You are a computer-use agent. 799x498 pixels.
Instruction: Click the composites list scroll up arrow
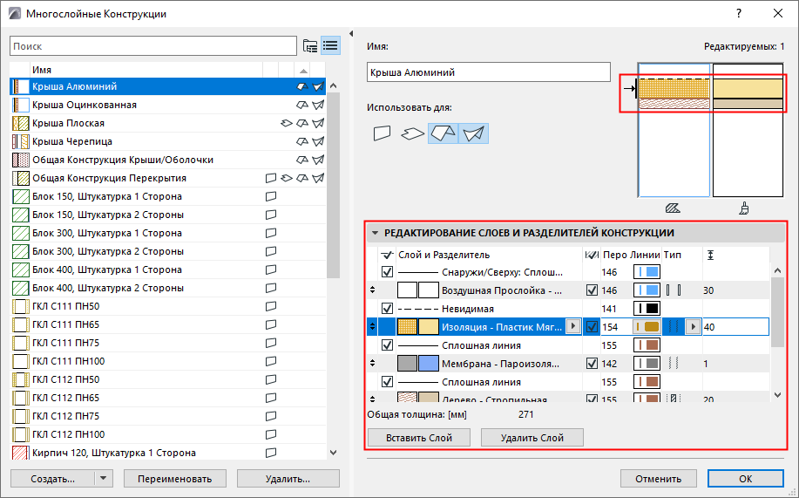pyautogui.click(x=333, y=86)
